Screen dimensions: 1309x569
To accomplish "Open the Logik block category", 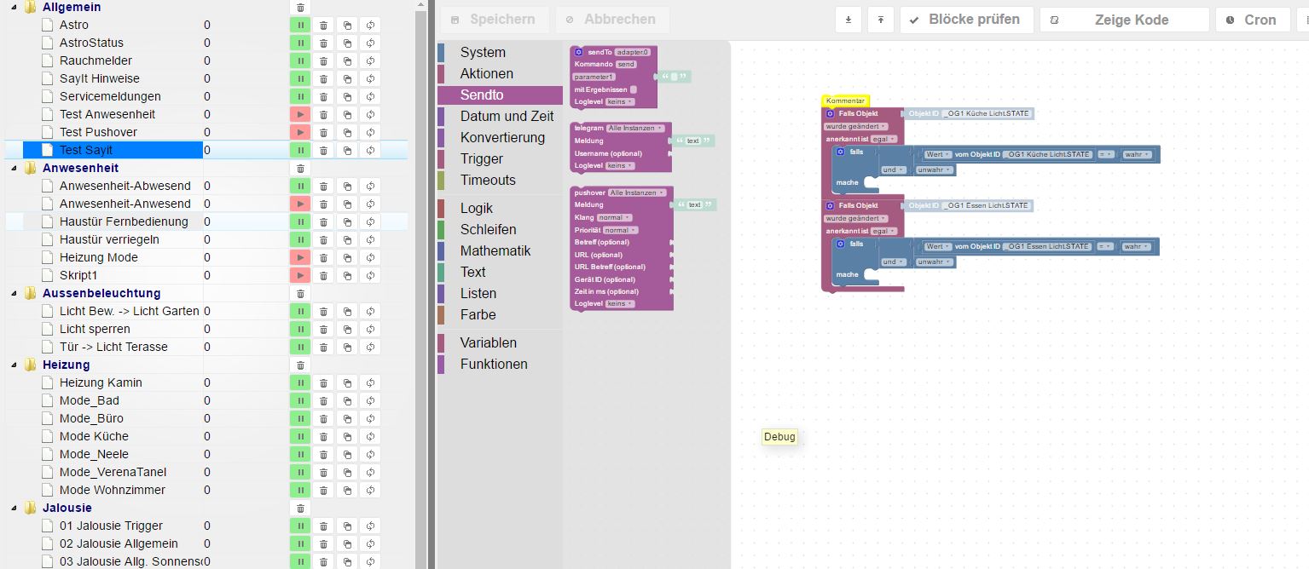I will [x=500, y=208].
